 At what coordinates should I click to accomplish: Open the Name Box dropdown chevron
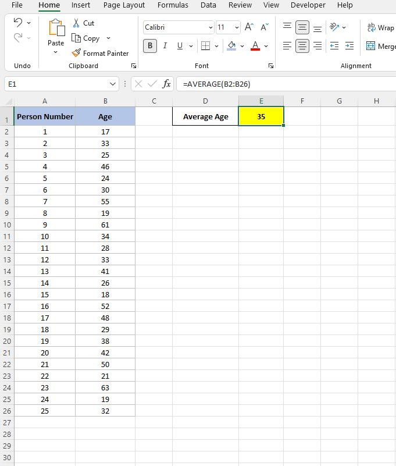pos(113,84)
